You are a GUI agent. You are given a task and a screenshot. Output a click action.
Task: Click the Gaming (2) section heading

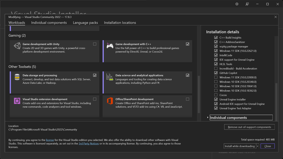pos(17,35)
